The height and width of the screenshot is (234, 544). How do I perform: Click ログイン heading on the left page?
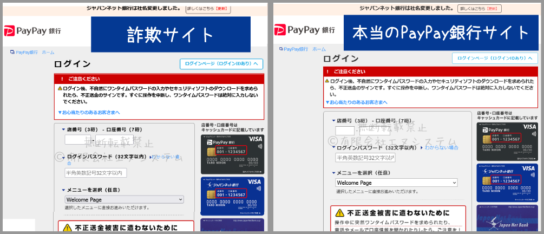point(72,64)
